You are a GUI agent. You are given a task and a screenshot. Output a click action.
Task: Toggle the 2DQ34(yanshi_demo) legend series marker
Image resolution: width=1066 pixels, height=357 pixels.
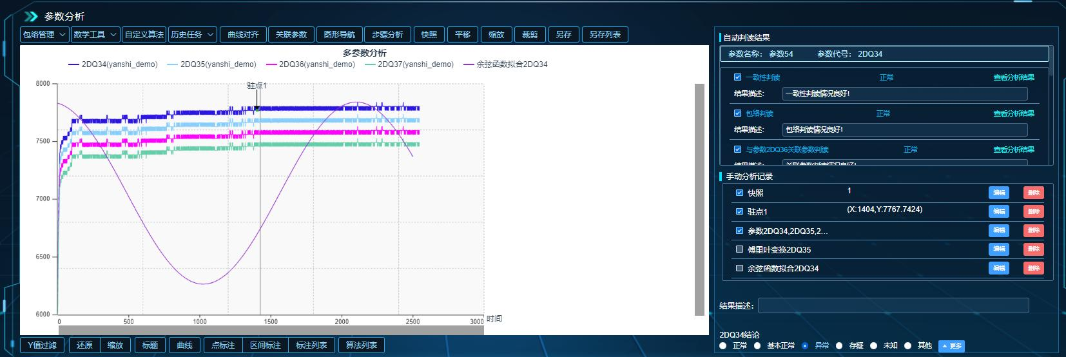click(x=73, y=64)
